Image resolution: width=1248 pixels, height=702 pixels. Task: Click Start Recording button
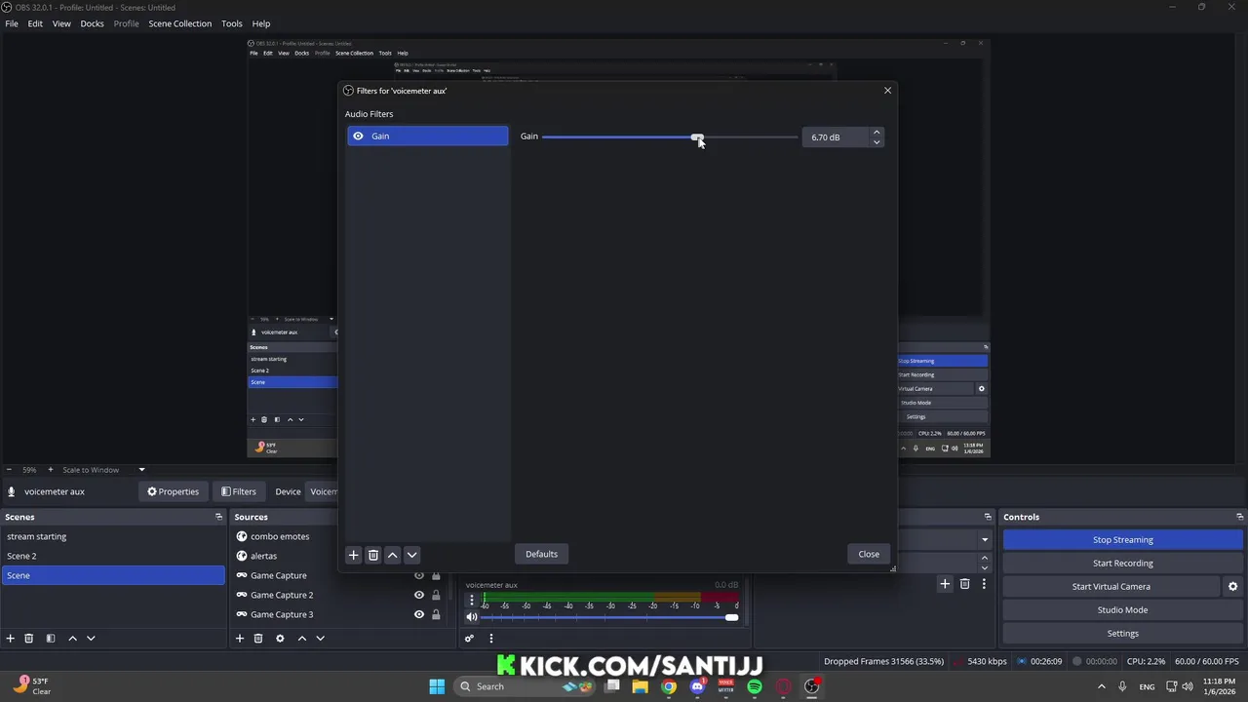1123,564
